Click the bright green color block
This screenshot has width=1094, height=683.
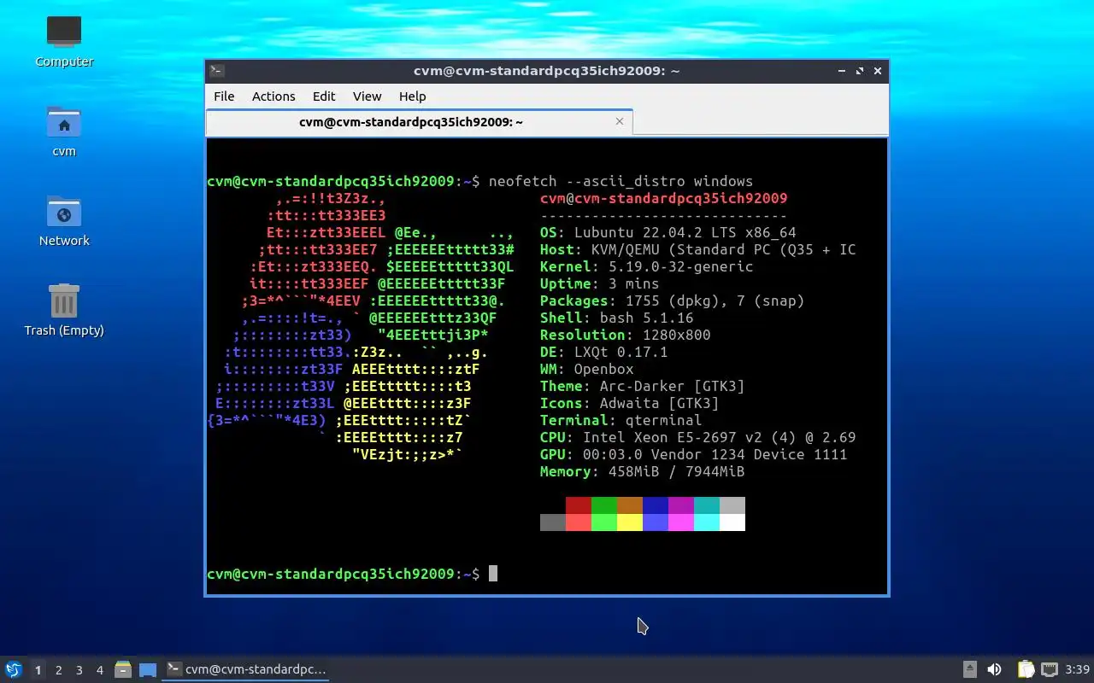[x=604, y=522]
